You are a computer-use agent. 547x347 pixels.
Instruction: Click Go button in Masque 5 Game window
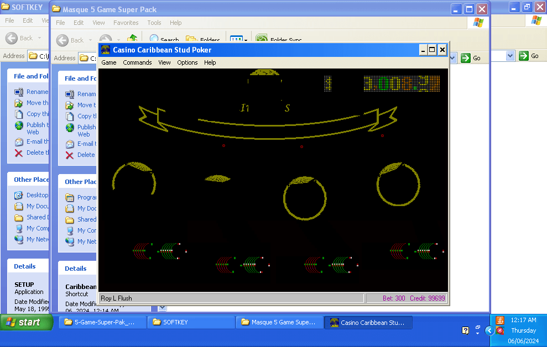tap(471, 58)
